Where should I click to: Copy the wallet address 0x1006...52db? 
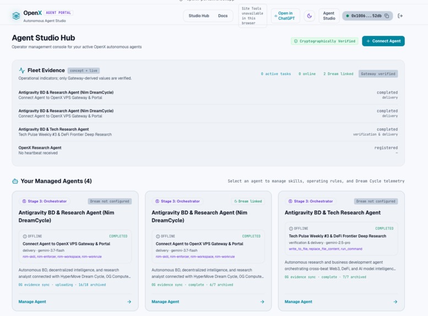(387, 16)
